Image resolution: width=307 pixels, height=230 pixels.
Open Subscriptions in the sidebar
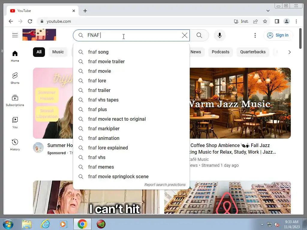pos(15,100)
